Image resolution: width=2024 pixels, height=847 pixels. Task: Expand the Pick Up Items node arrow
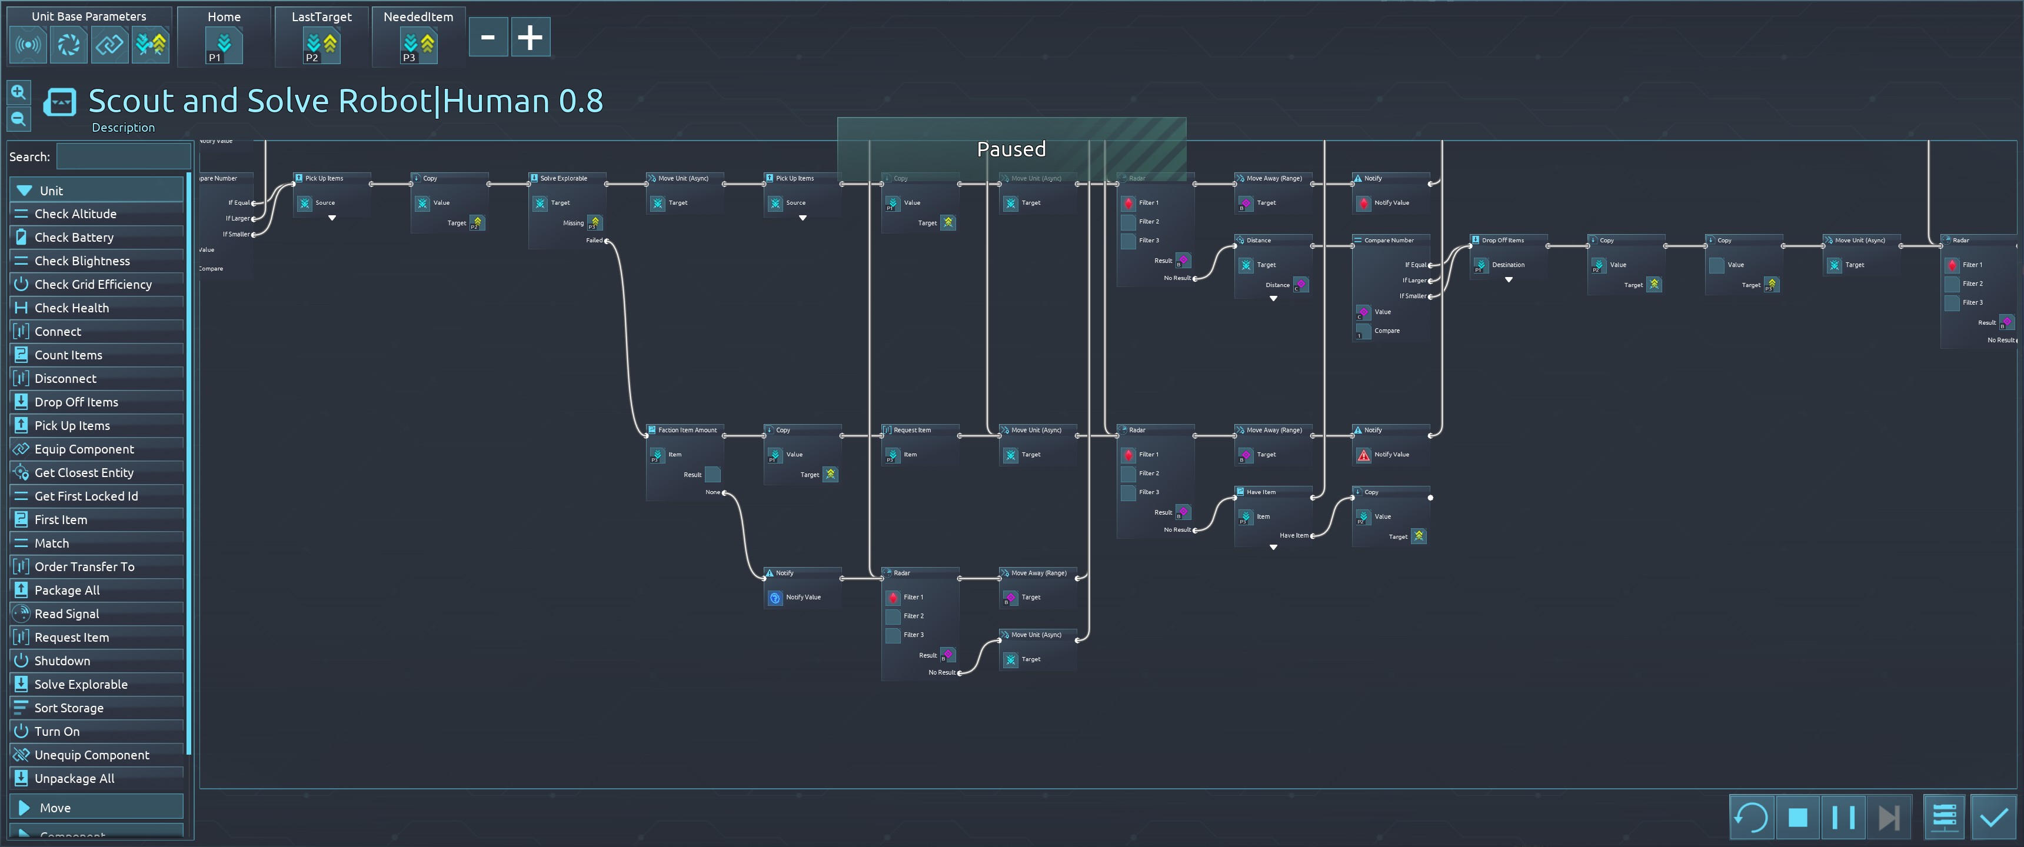pyautogui.click(x=332, y=218)
